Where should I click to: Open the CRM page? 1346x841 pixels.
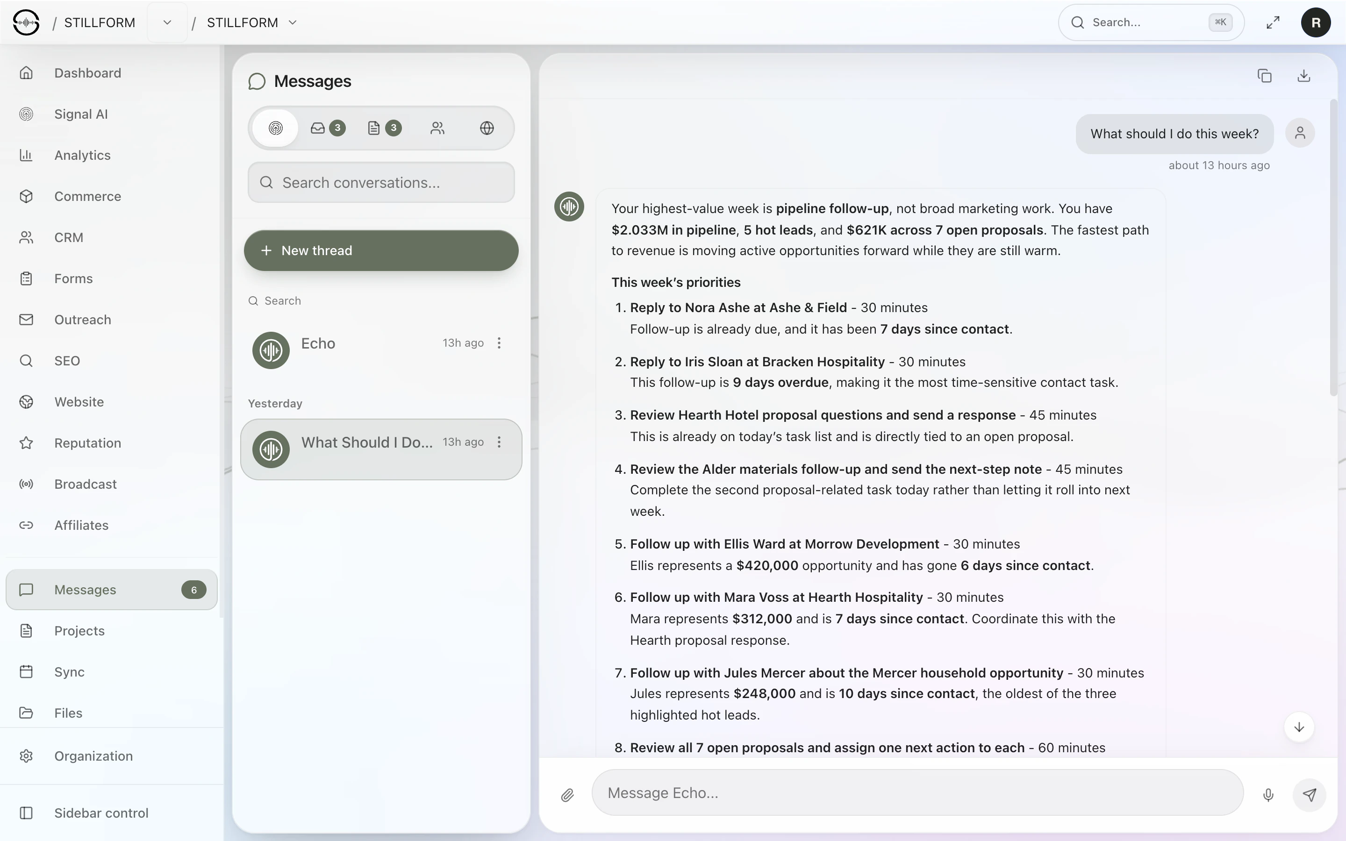point(111,237)
